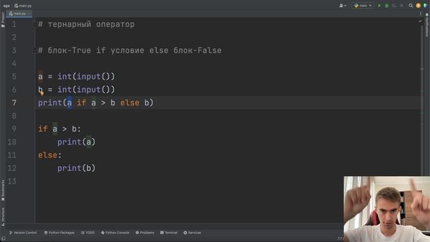Open the Structure side tool window
The image size is (430, 242).
click(3, 216)
